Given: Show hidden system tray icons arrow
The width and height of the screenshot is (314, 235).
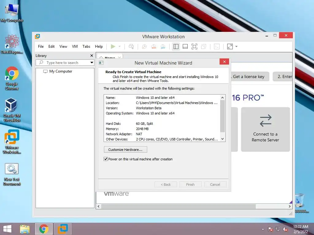Looking at the screenshot, I should tap(263, 229).
